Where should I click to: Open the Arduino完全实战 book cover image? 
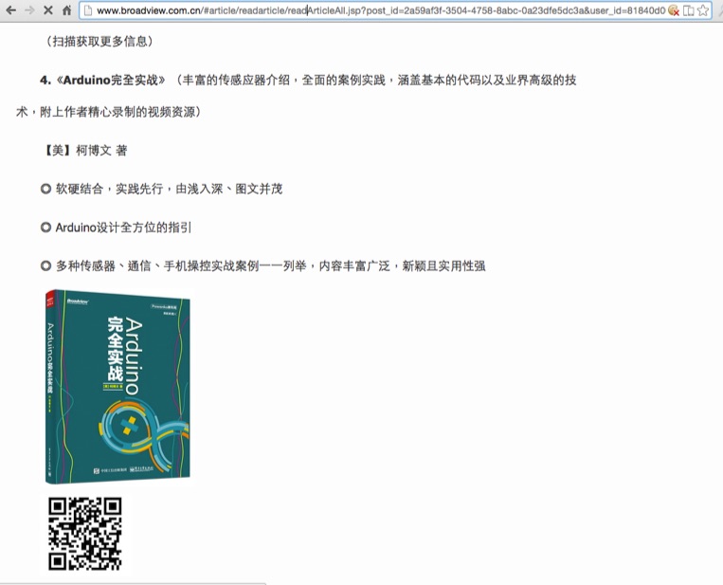[117, 387]
